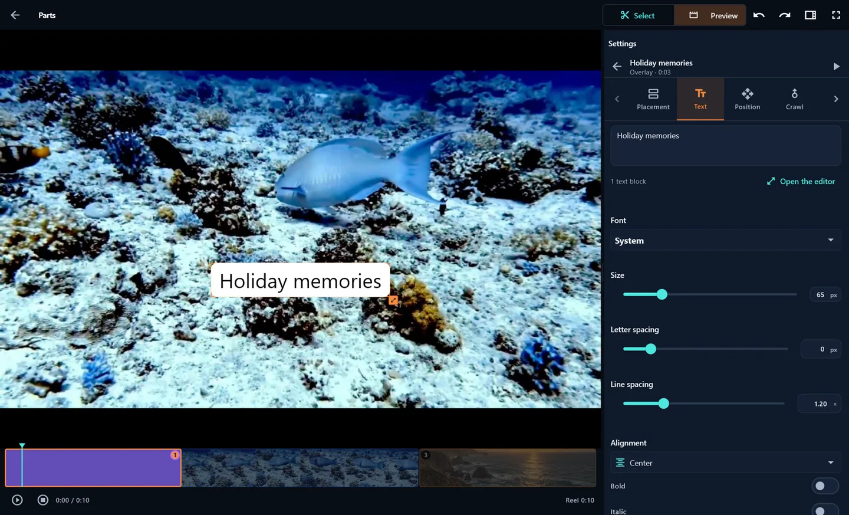The width and height of the screenshot is (849, 515).
Task: Open the editor link
Action: (x=801, y=182)
